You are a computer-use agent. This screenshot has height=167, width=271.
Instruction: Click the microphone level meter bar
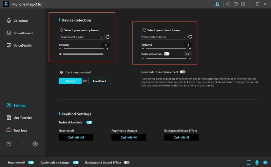[83, 54]
